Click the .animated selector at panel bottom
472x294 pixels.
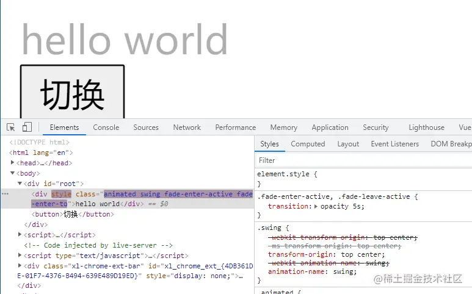277,292
